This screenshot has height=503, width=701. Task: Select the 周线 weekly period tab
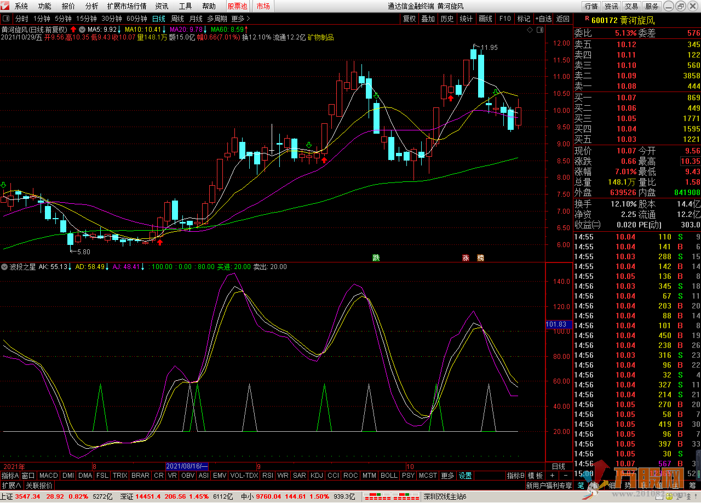click(177, 19)
